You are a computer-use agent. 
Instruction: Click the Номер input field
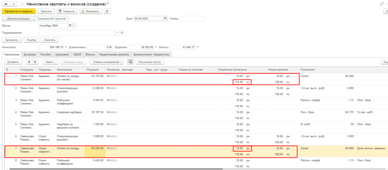[x=192, y=19]
